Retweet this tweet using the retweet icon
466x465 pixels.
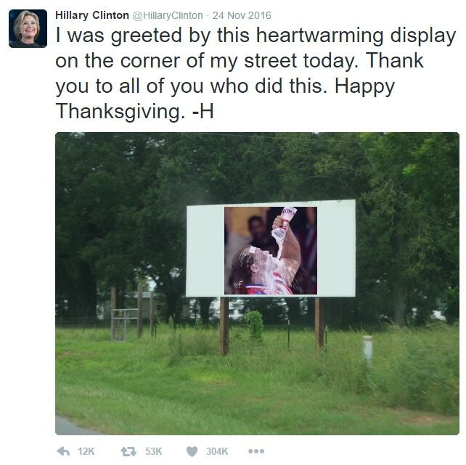(x=128, y=452)
